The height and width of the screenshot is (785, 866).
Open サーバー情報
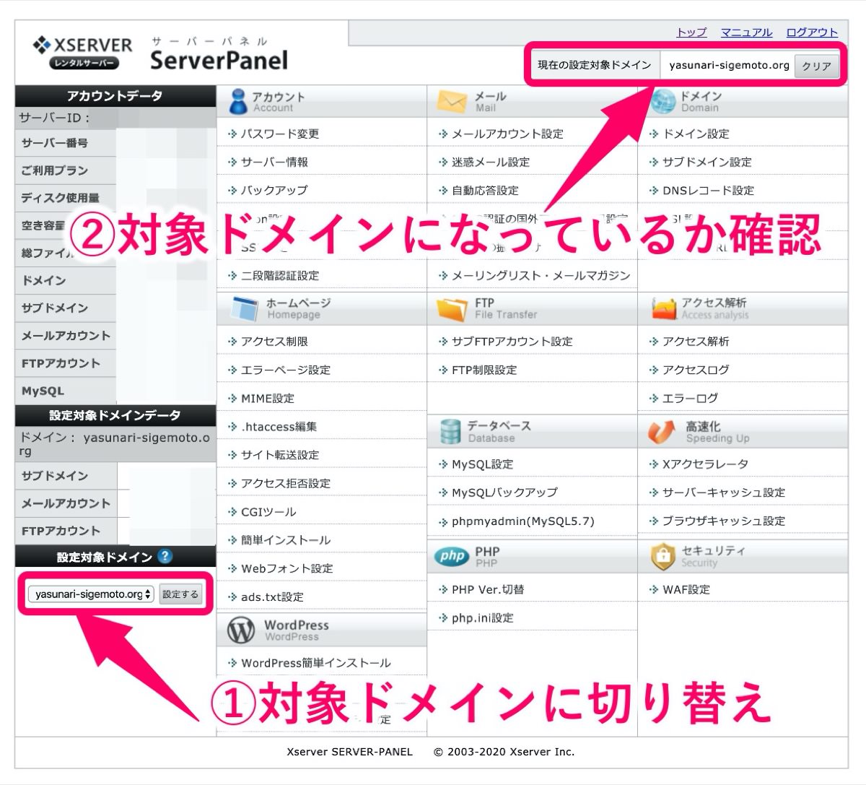click(x=274, y=162)
